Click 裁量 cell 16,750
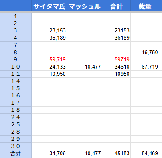Image resolution: width=162 pixels, height=158 pixels. (145, 53)
